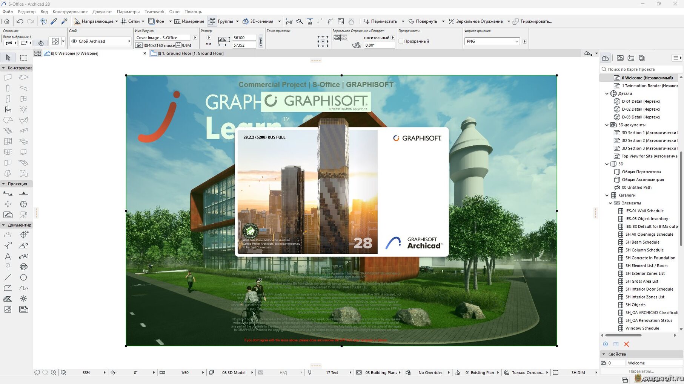Enable the Прозрачный checkbox

[401, 41]
